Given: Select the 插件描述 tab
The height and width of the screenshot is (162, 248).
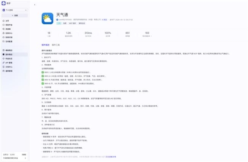Looking at the screenshot, I should (45, 45).
